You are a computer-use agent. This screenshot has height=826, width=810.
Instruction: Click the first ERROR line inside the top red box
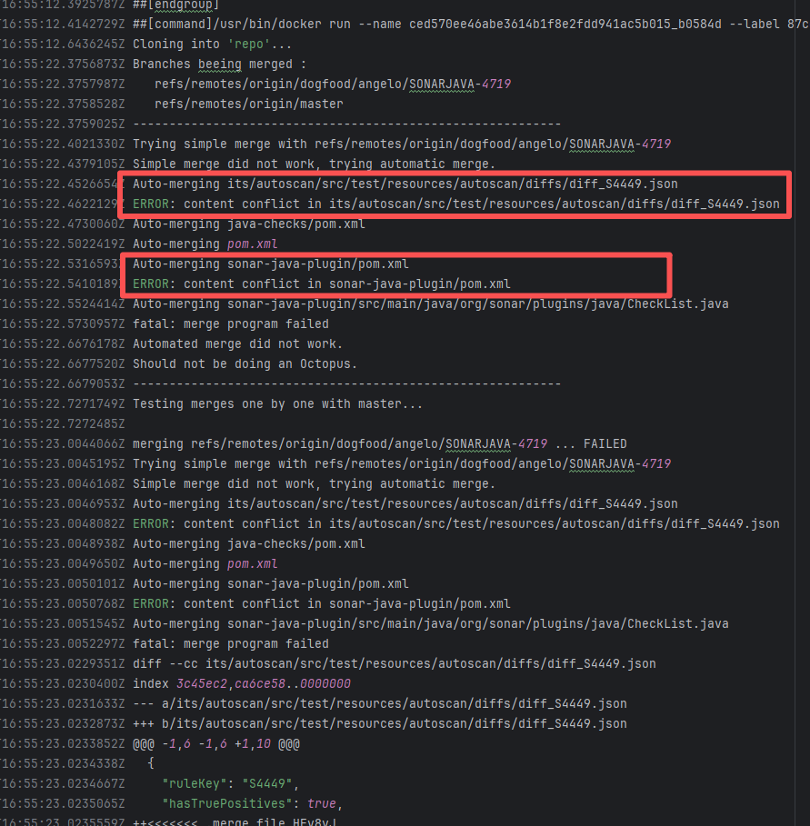click(455, 204)
